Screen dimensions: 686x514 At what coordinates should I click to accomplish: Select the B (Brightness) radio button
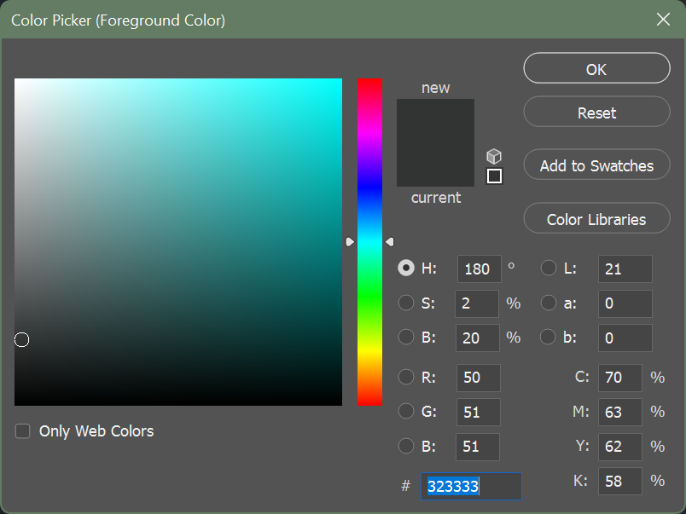406,337
